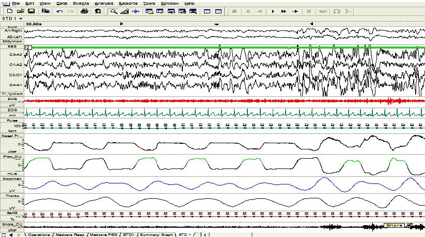Click the patient face icon
The height and width of the screenshot is (237, 425).
point(98,11)
